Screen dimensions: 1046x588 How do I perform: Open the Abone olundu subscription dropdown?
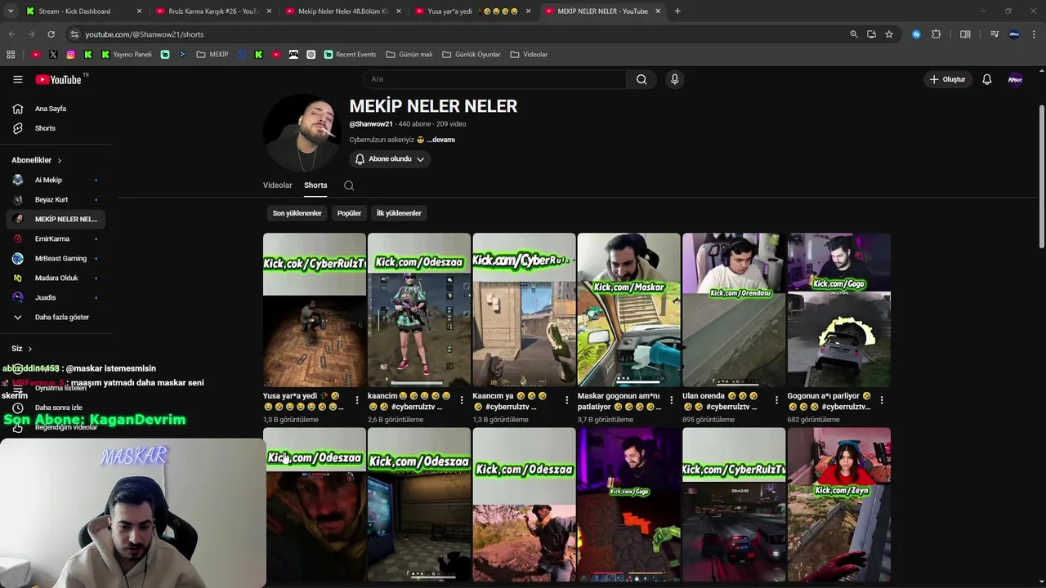click(x=390, y=159)
